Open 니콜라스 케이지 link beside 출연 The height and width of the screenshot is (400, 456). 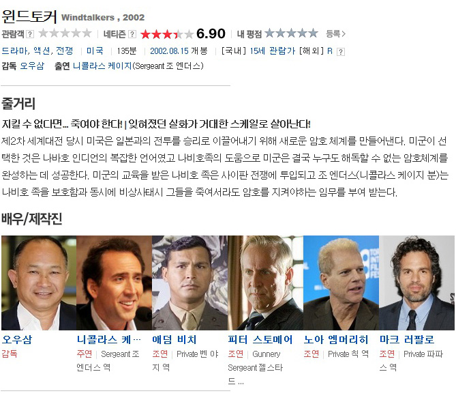(x=102, y=66)
